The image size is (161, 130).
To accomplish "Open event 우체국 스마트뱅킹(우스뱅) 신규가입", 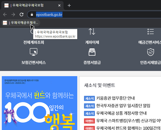I will [129, 121].
